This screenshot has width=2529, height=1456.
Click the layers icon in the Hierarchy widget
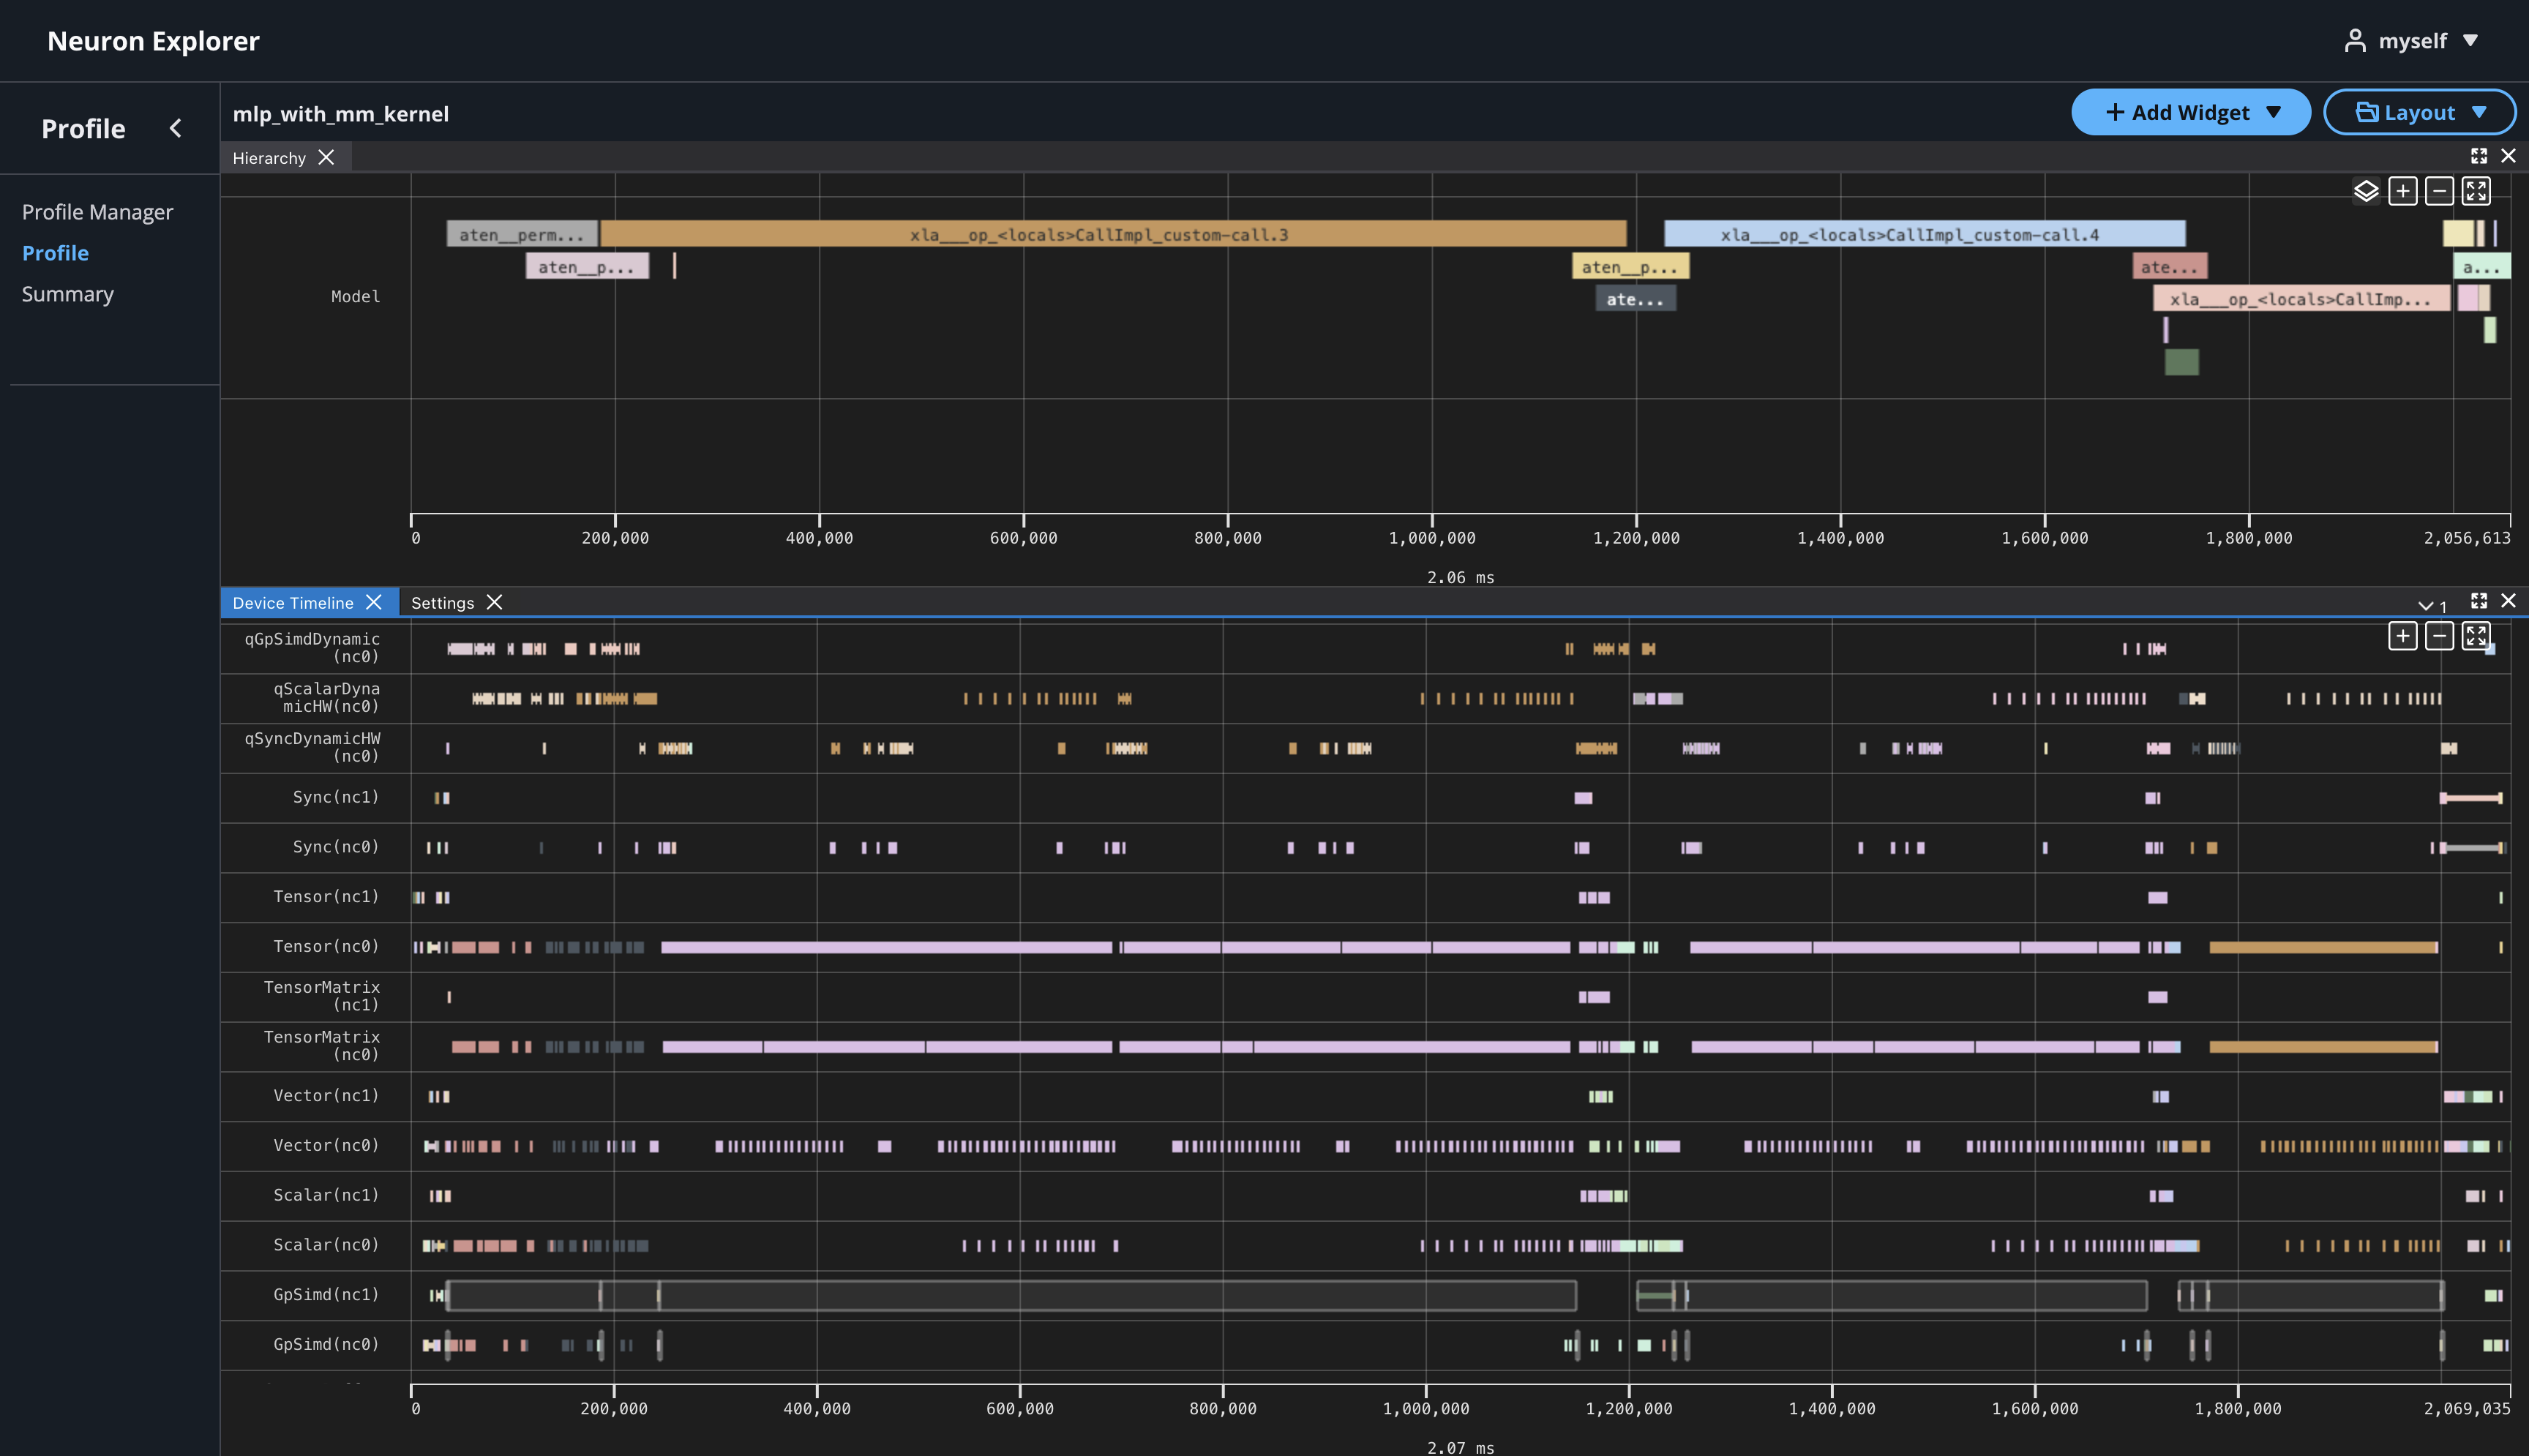pyautogui.click(x=2366, y=191)
